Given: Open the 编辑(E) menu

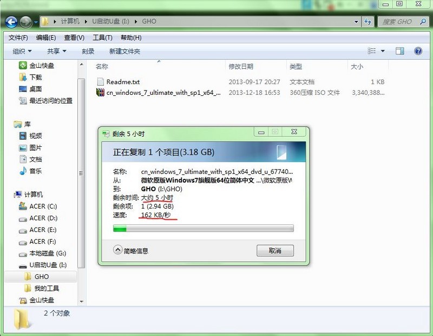Looking at the screenshot, I should coord(46,37).
